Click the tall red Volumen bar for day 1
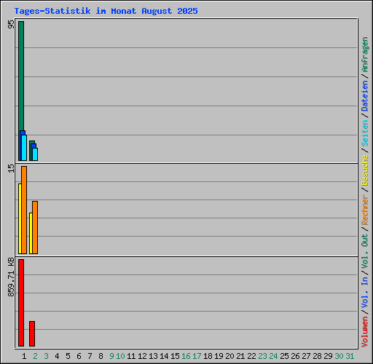Image resolution: width=373 pixels, height=364 pixels. (21, 303)
